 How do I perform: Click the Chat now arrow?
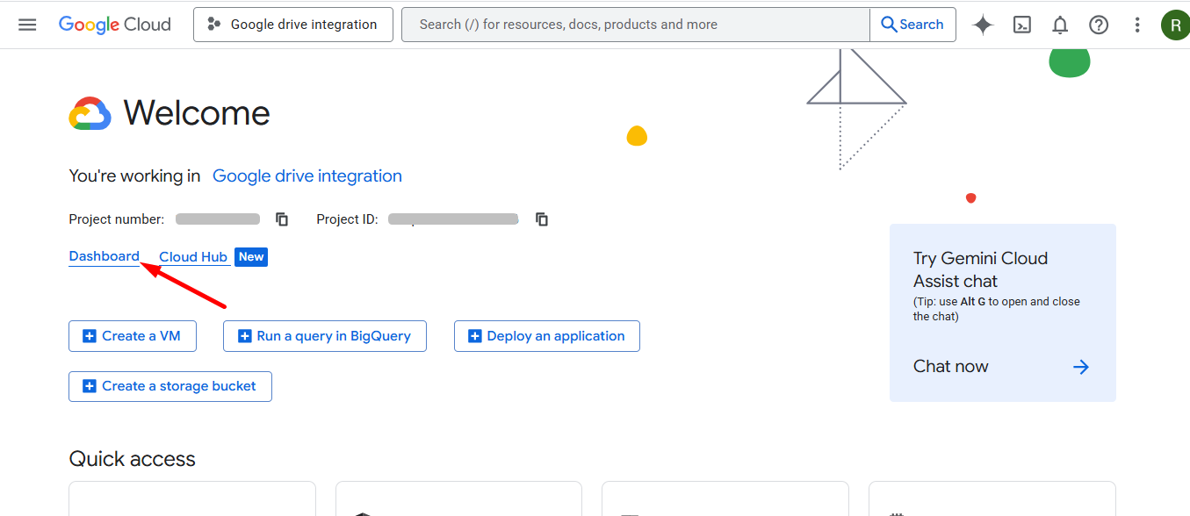1081,367
